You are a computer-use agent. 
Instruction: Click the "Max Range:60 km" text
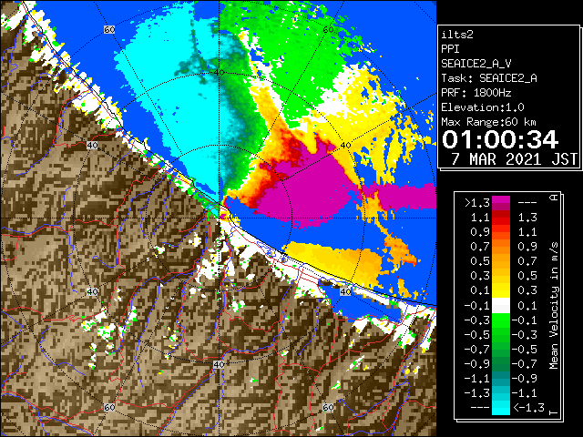point(489,122)
